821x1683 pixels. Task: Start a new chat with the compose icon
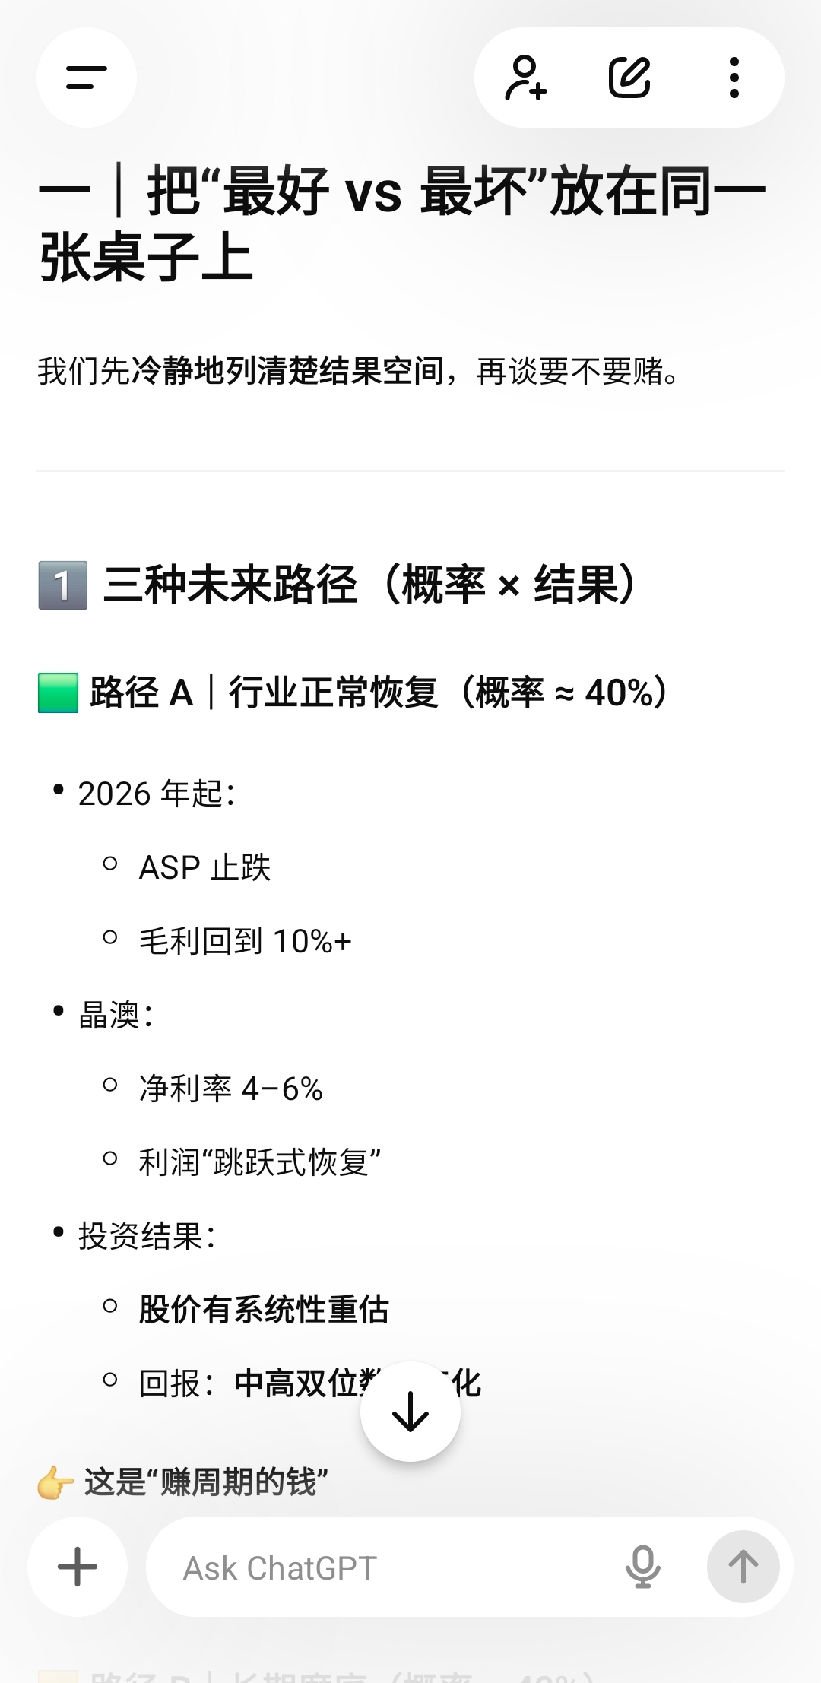(x=629, y=78)
